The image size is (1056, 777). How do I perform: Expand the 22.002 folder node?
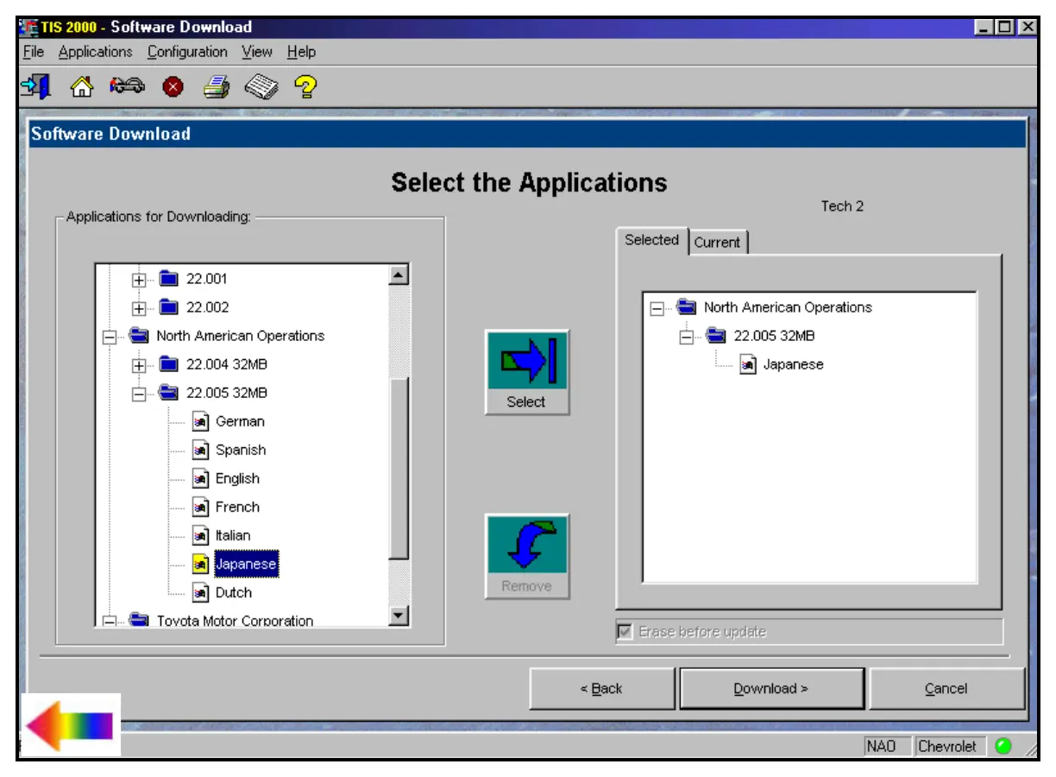138,308
